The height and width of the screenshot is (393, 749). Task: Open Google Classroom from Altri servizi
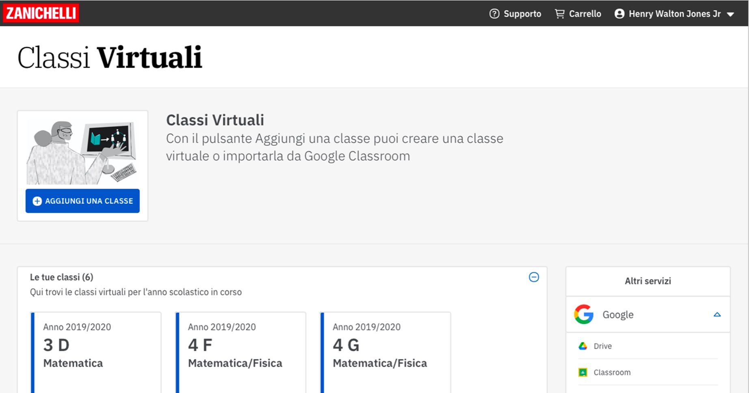click(x=612, y=372)
